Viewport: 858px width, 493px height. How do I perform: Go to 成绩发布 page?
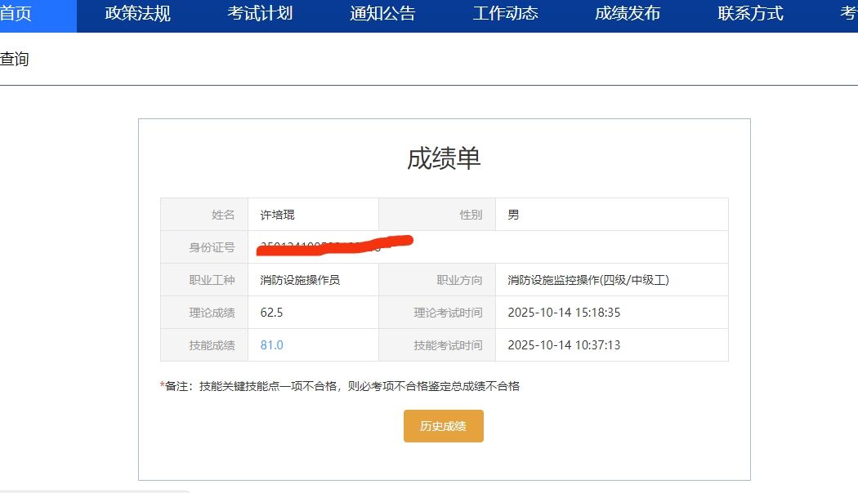[628, 14]
